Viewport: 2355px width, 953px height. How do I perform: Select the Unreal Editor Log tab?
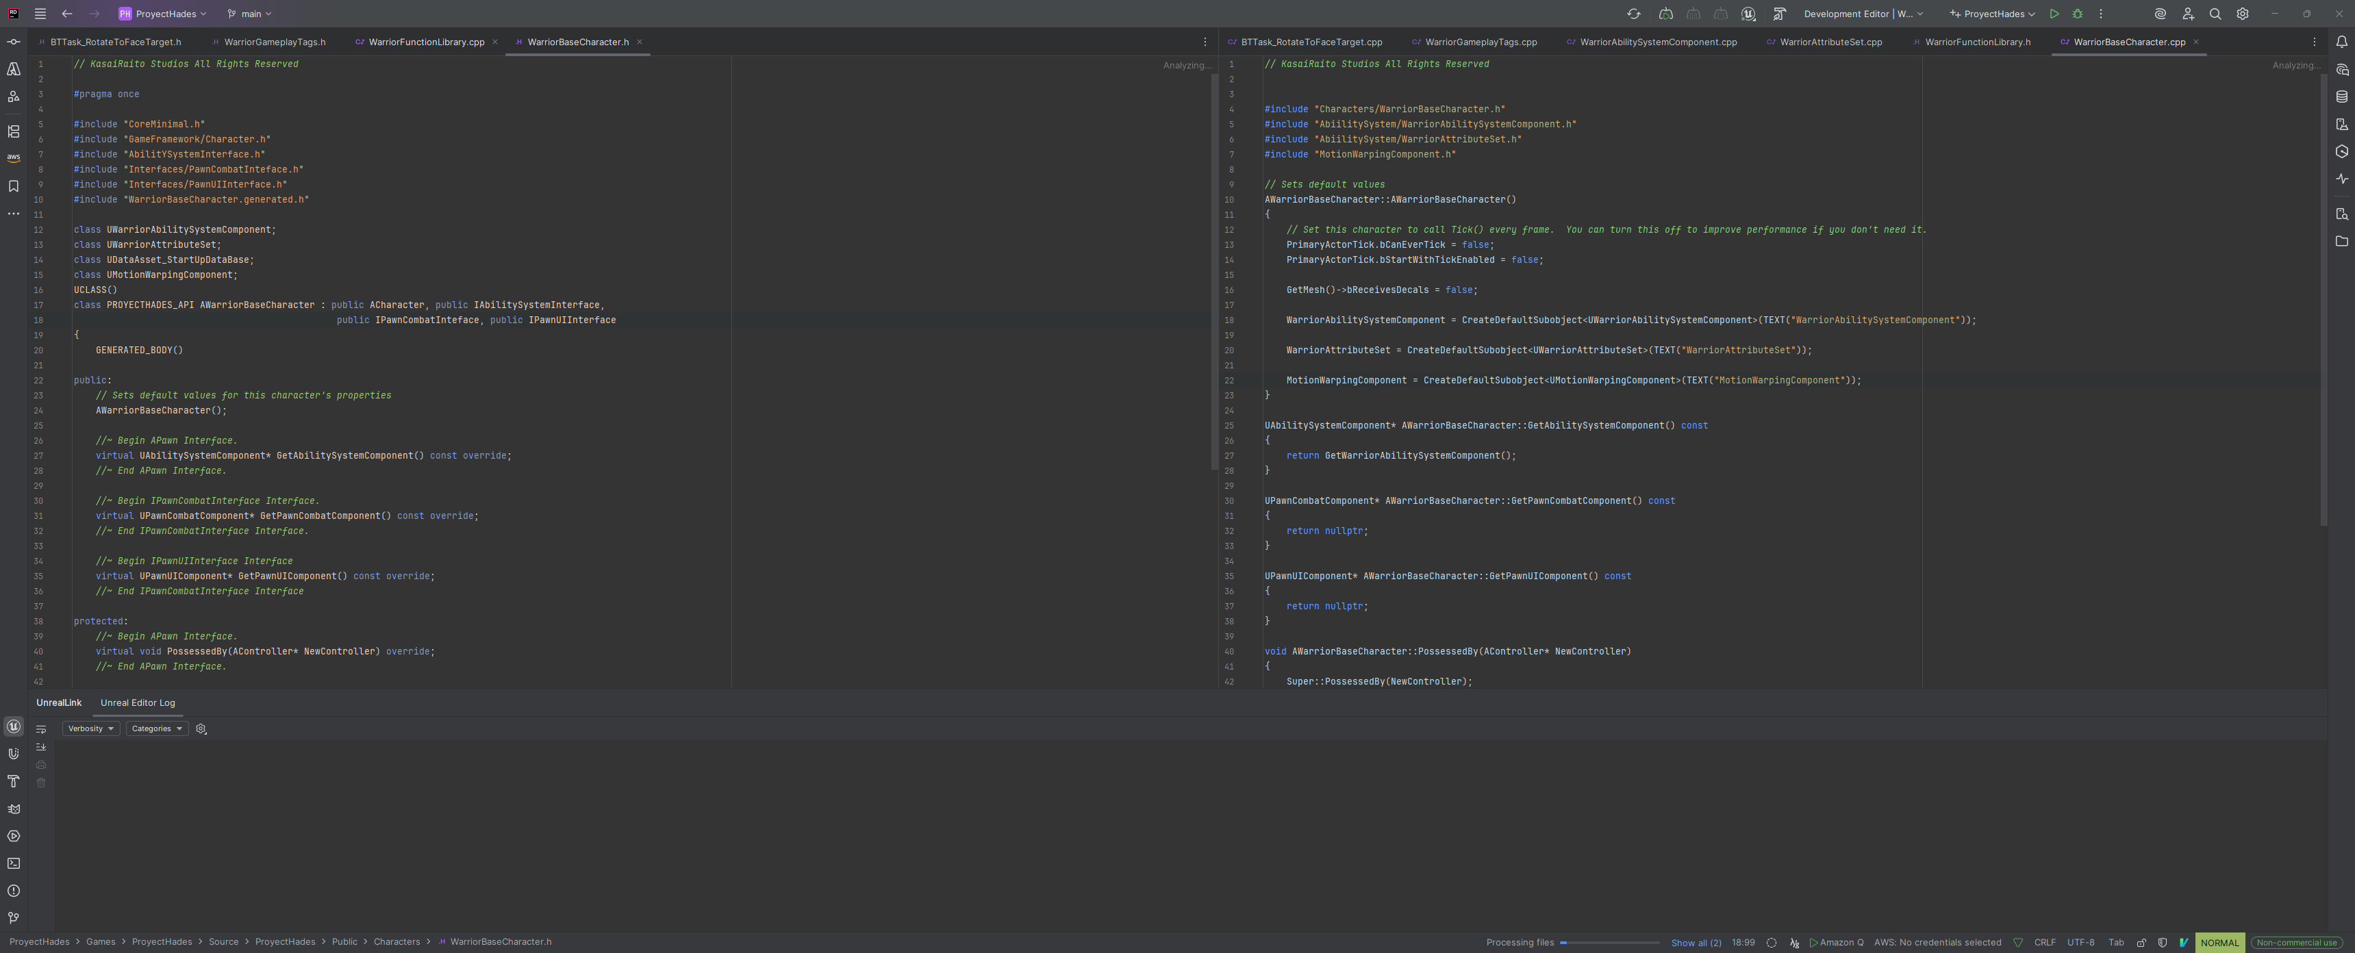click(137, 702)
